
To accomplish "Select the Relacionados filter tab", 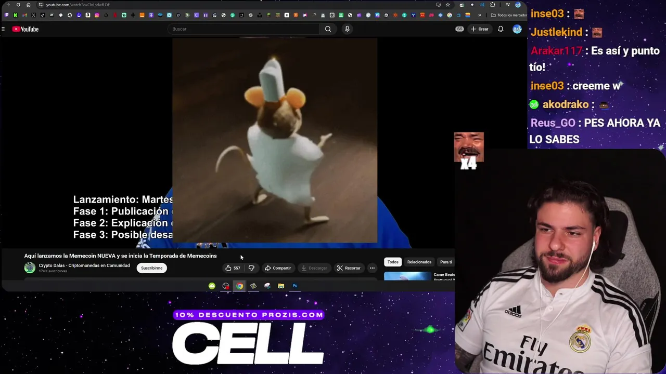I will tap(419, 262).
